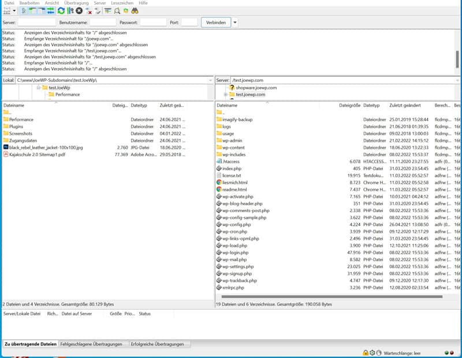
Task: Open the Quickconnect history dropdown arrow
Action: point(235,22)
